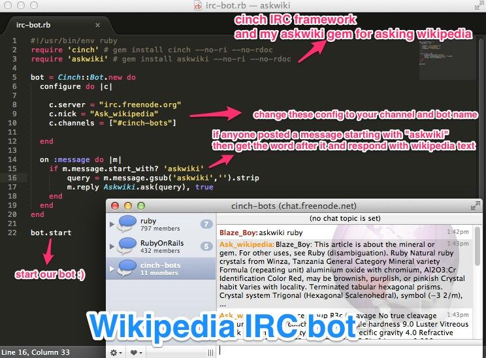The height and width of the screenshot is (358, 486).
Task: Click the Ask_wikipedia nickname in first reply
Action: coord(247,244)
